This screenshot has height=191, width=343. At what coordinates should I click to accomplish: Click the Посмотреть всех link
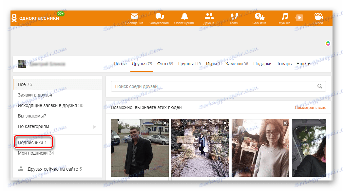click(310, 107)
